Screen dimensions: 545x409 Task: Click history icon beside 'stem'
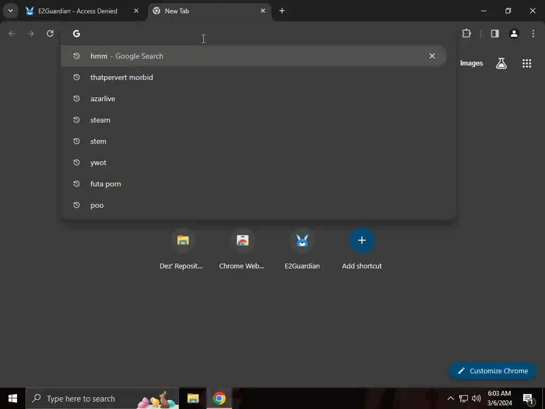click(77, 141)
